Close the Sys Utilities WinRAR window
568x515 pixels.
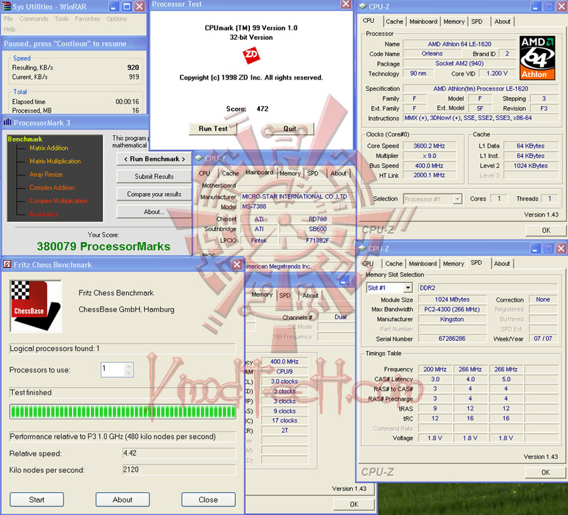[x=139, y=6]
